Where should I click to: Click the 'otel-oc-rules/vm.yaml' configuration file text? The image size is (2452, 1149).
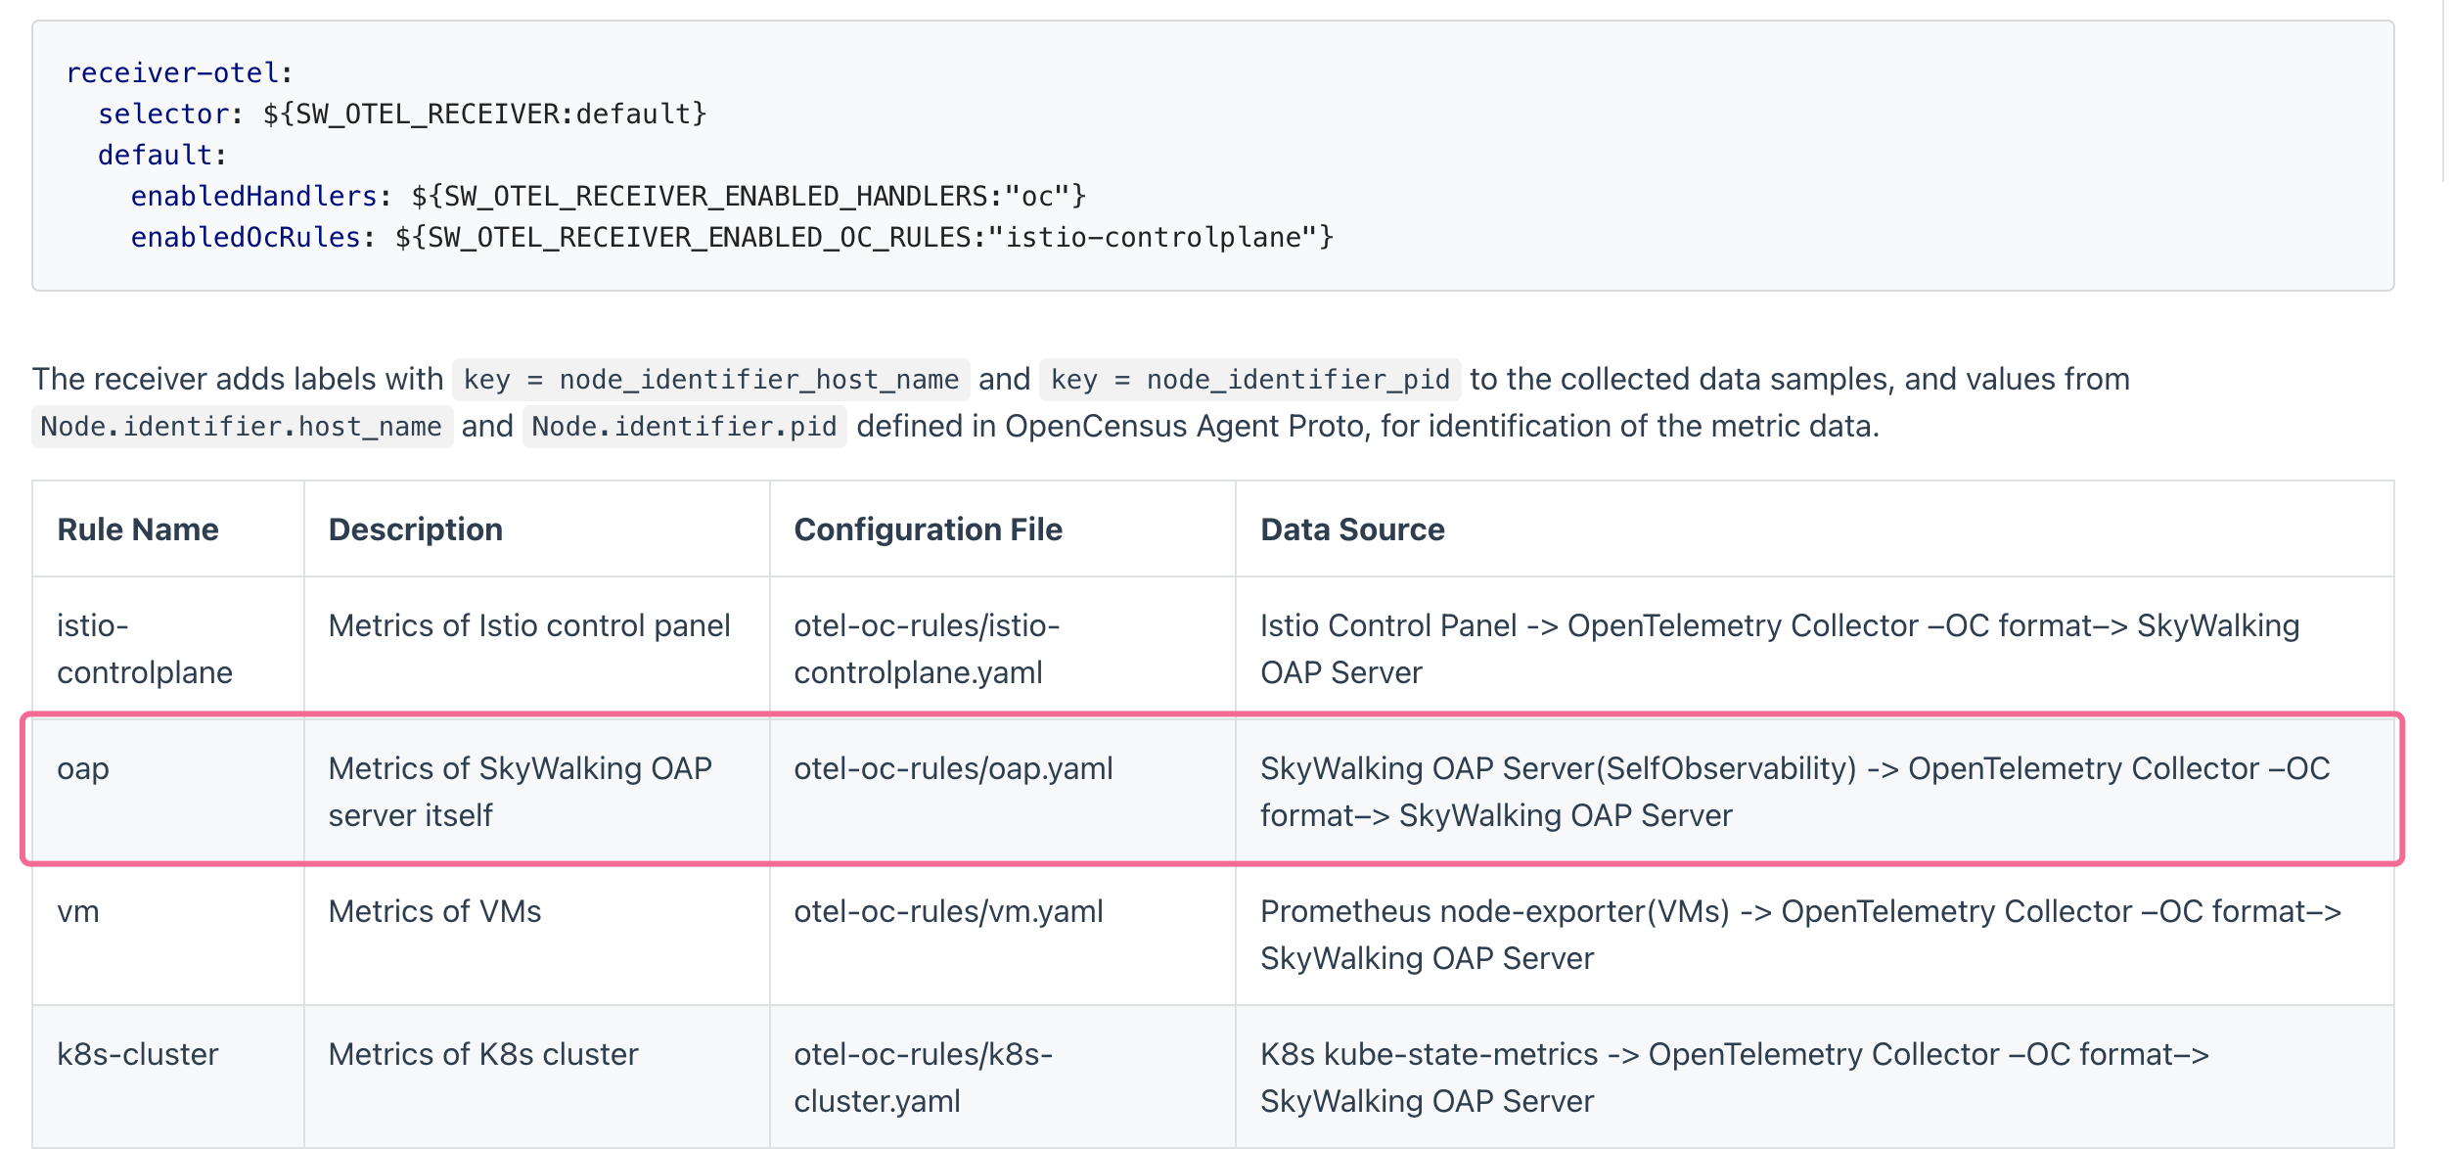click(x=947, y=911)
